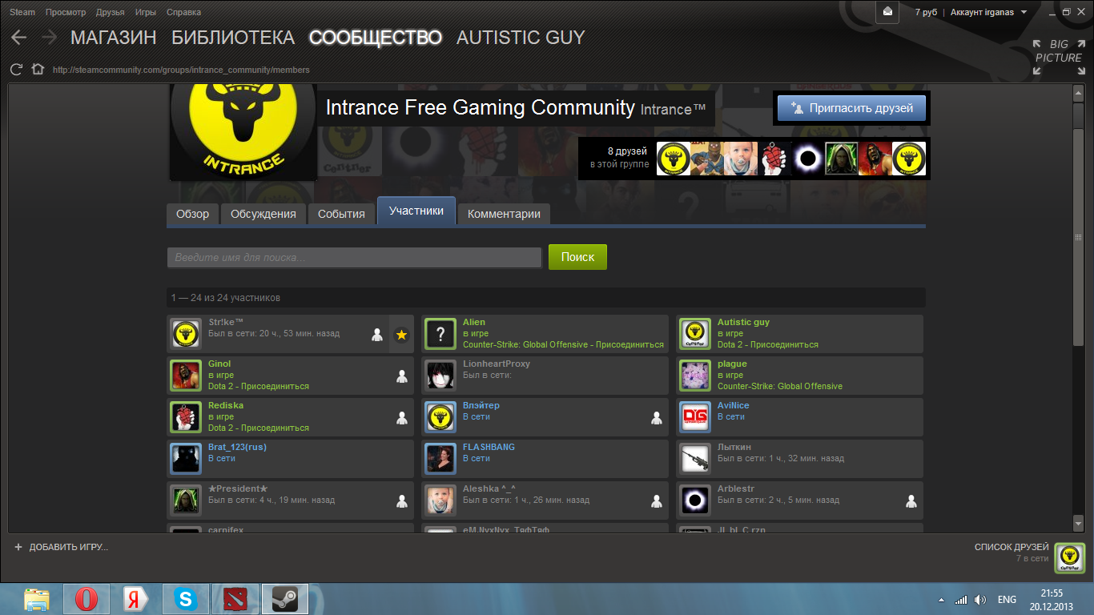Open Alien's question-mark avatar
Image resolution: width=1094 pixels, height=615 pixels.
click(x=440, y=334)
